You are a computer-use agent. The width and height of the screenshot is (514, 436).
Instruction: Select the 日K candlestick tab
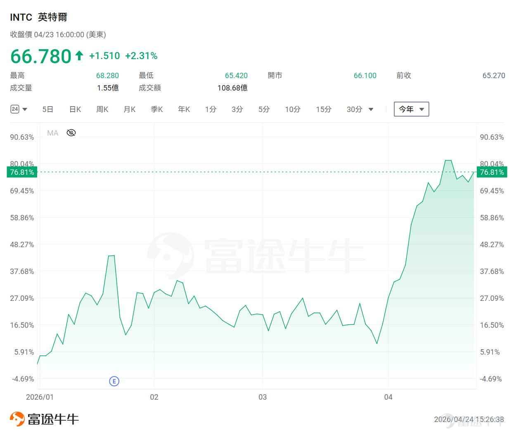[x=75, y=109]
